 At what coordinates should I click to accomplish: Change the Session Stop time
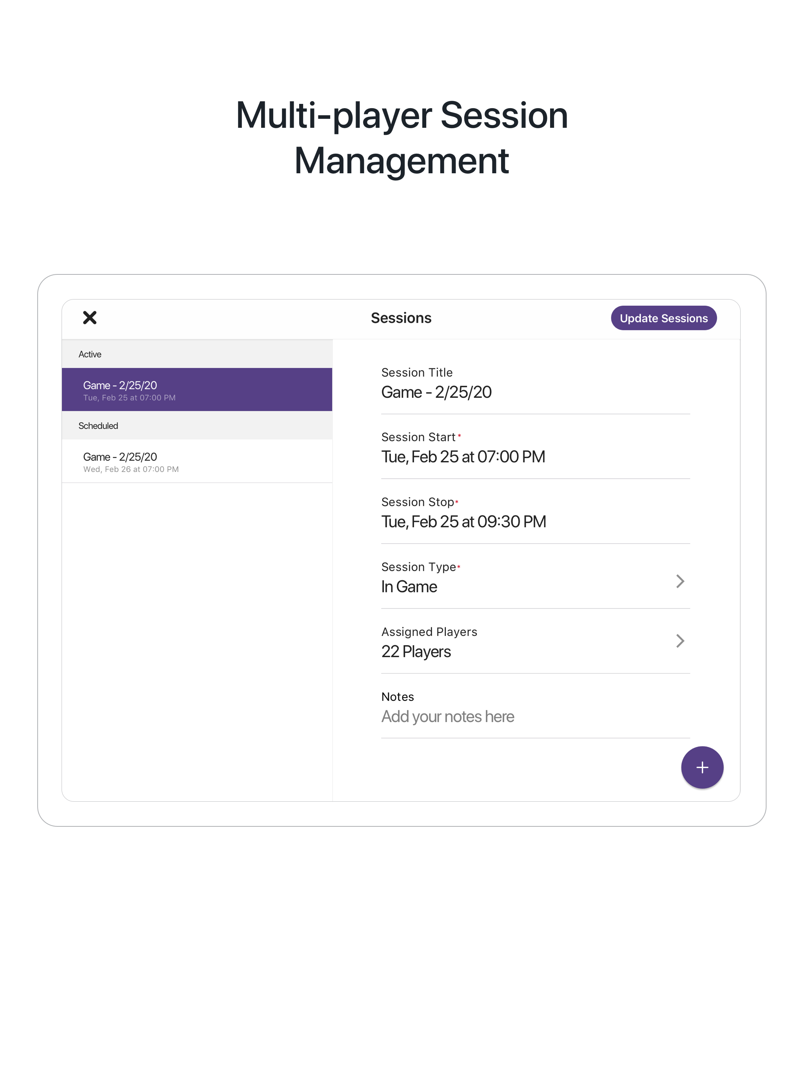464,521
